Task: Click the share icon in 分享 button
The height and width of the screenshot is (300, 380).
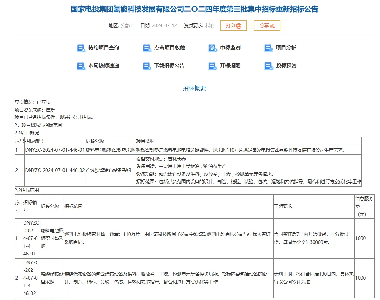Action: pos(272,26)
